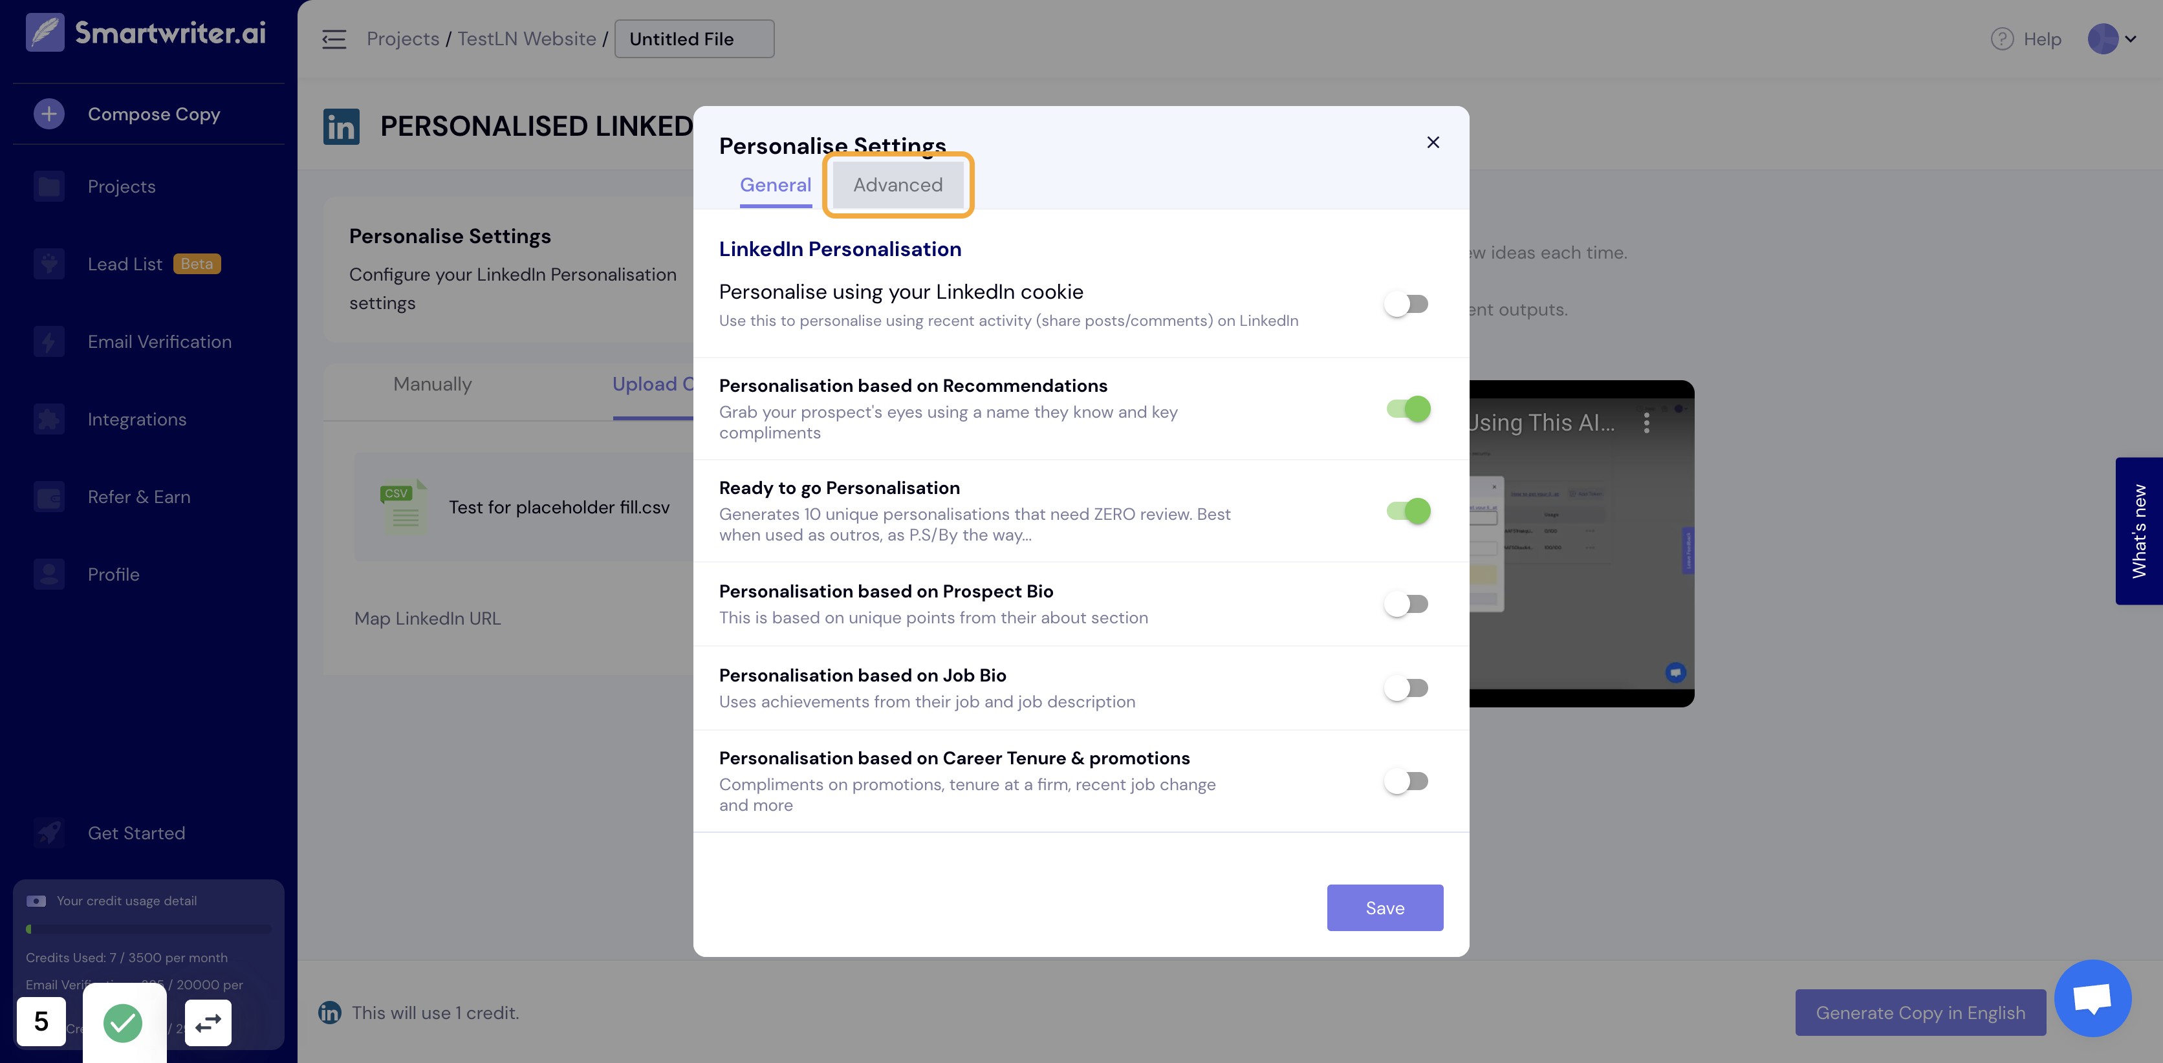Click the Email Verification lightning icon
Viewport: 2163px width, 1063px height.
pyautogui.click(x=49, y=342)
